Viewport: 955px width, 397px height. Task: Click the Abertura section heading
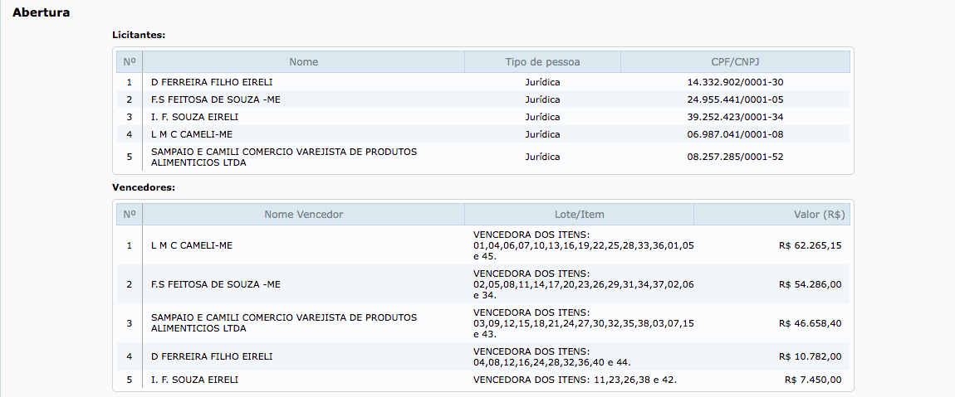coord(41,13)
